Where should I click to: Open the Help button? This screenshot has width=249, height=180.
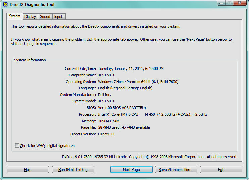28,170
